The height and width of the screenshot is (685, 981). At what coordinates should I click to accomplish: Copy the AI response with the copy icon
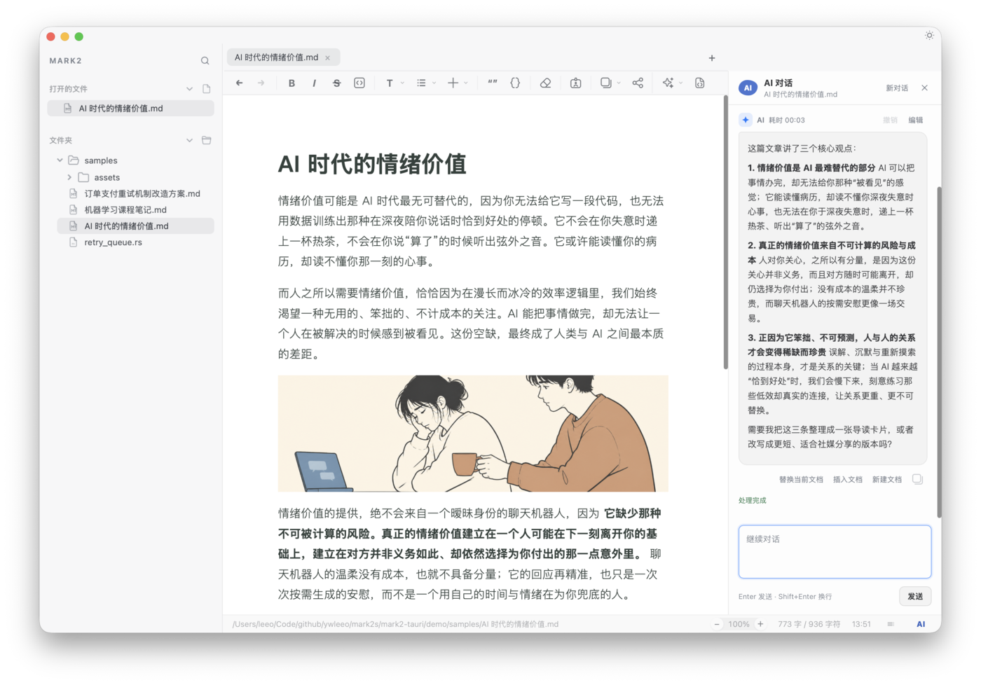pos(917,479)
